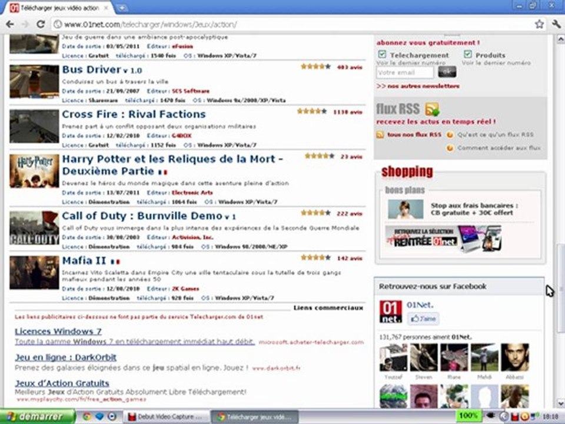Image resolution: width=565 pixels, height=424 pixels.
Task: Open the Windows demarrer start button
Action: point(38,416)
